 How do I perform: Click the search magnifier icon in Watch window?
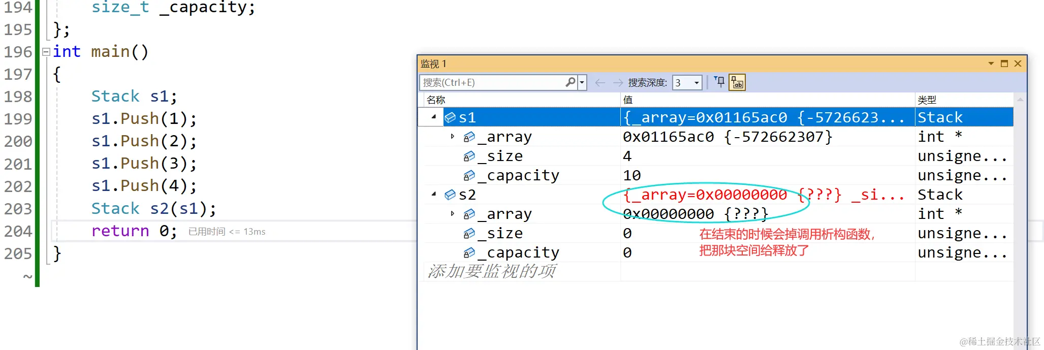571,82
